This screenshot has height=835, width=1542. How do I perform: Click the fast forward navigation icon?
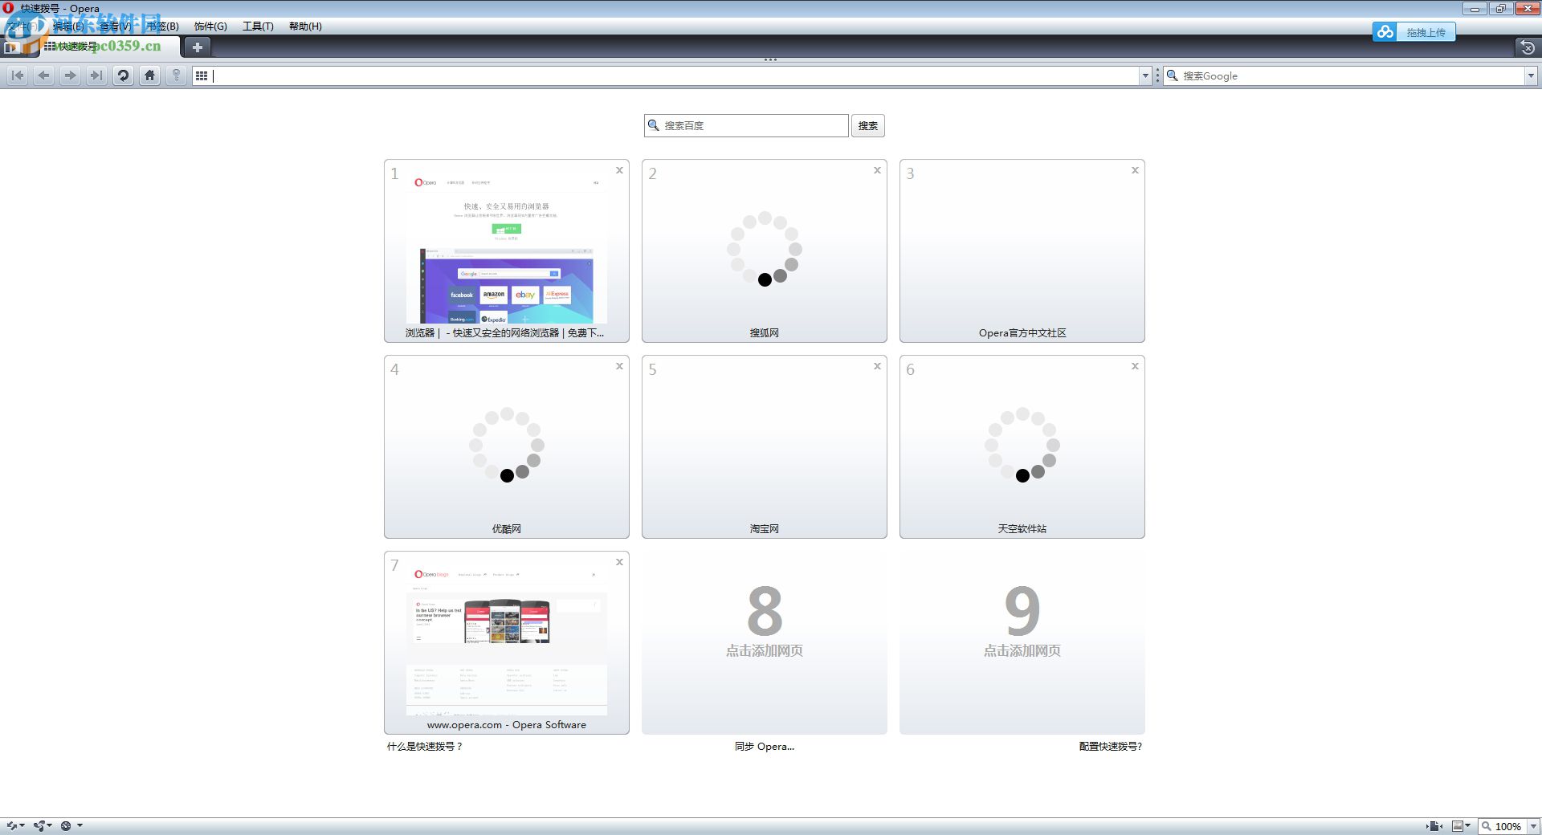click(96, 75)
